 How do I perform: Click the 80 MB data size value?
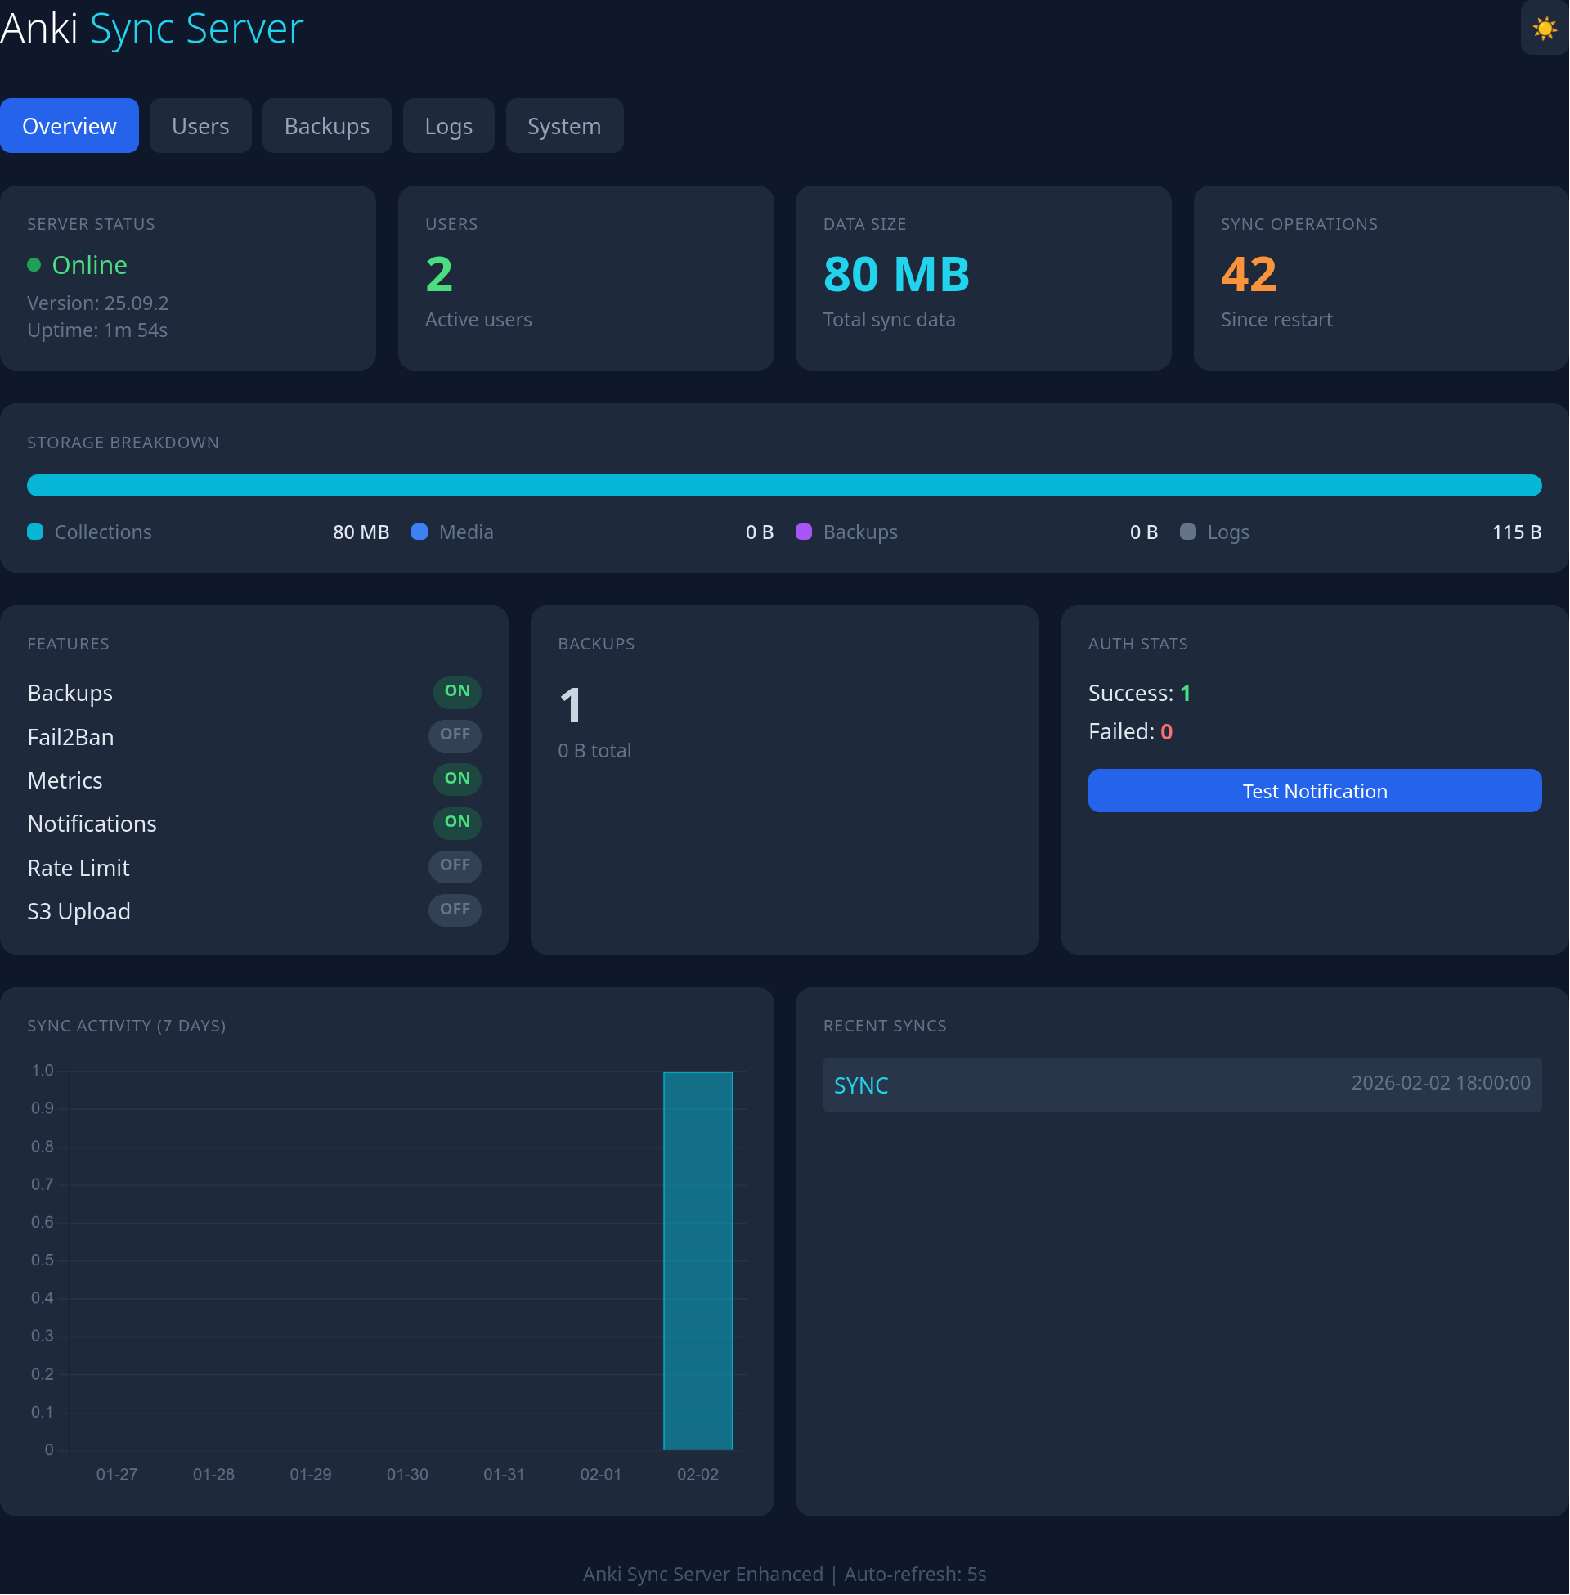coord(896,274)
